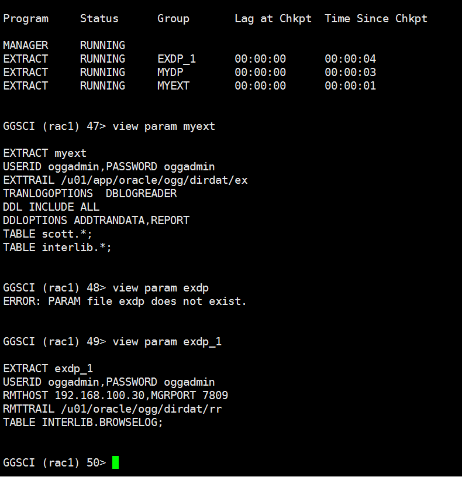
Task: Select the "Time Since Chkpt" column header
Action: [376, 19]
